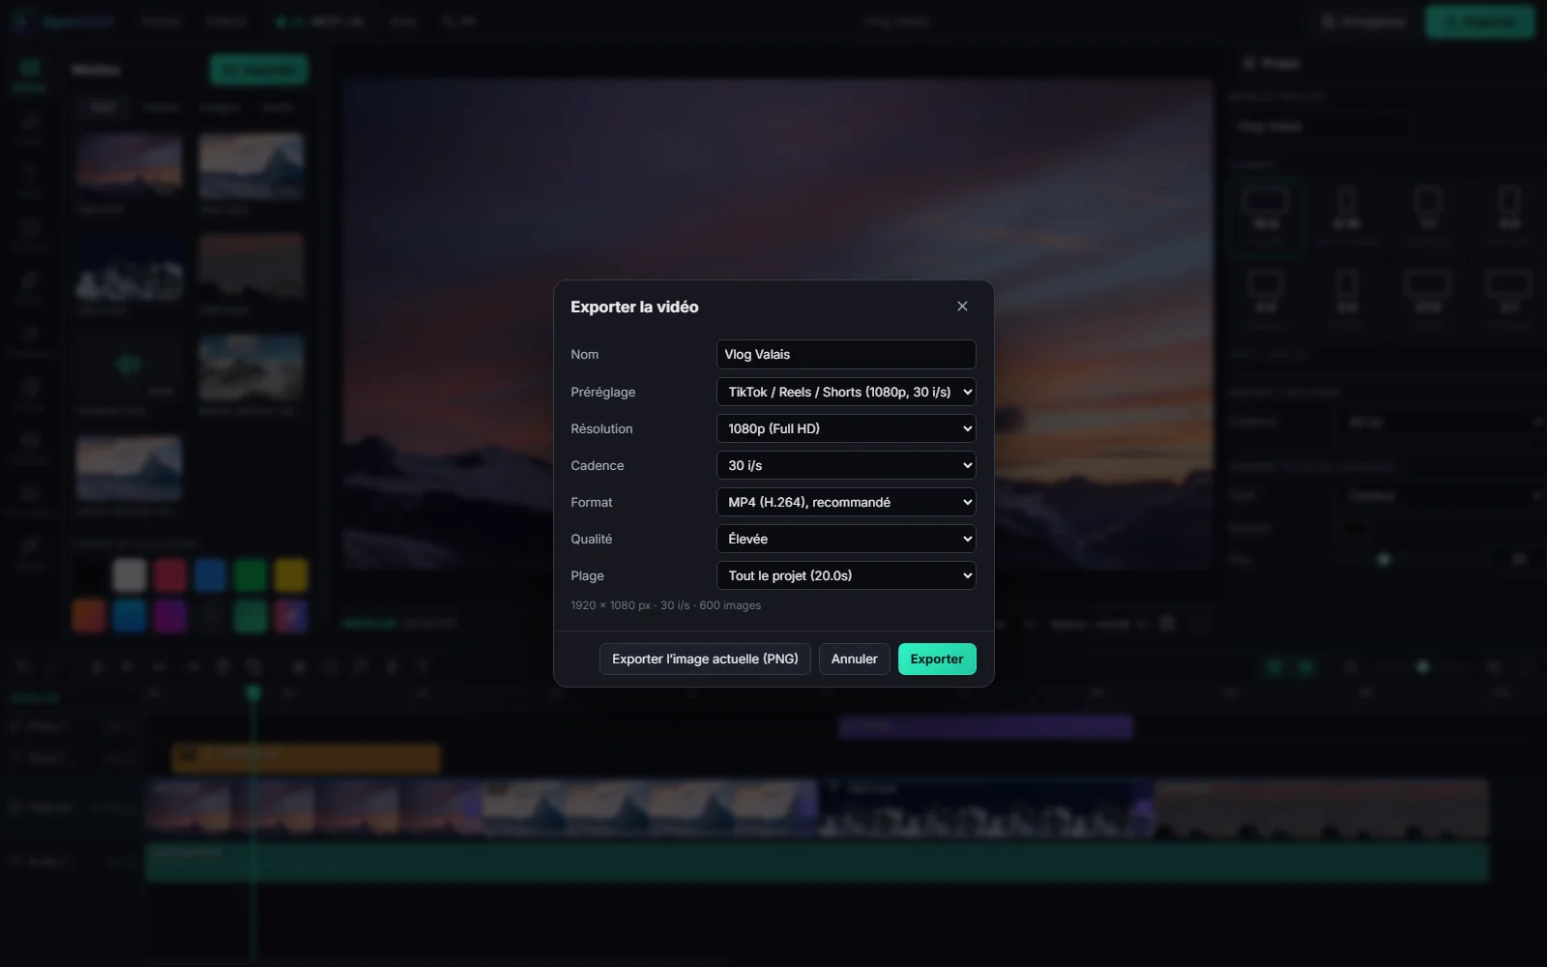Viewport: 1547px width, 967px height.
Task: Click Exporter l'image actuelle (PNG) button
Action: pyautogui.click(x=705, y=659)
